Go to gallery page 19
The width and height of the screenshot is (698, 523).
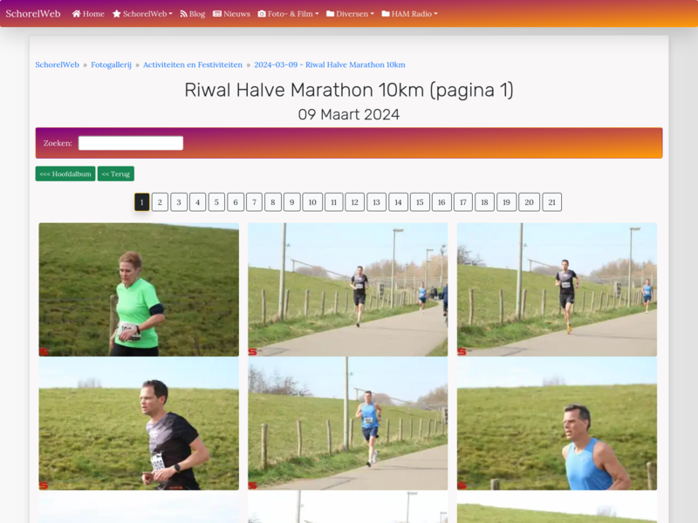pyautogui.click(x=507, y=202)
